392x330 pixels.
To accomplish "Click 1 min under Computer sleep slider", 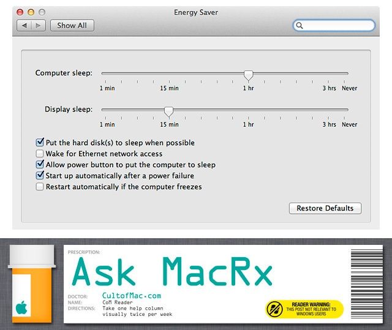I will 107,88.
